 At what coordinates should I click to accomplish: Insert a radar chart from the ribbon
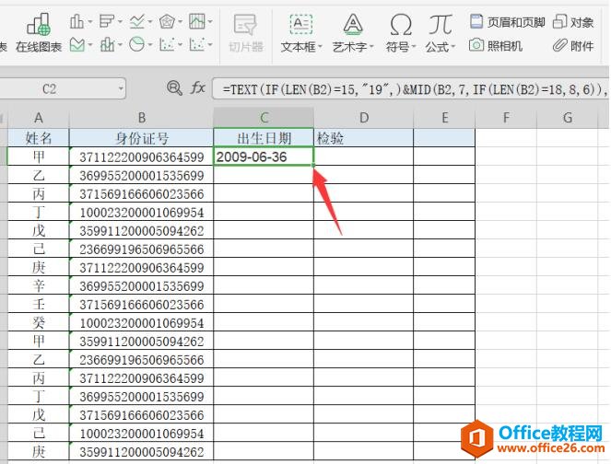(167, 21)
